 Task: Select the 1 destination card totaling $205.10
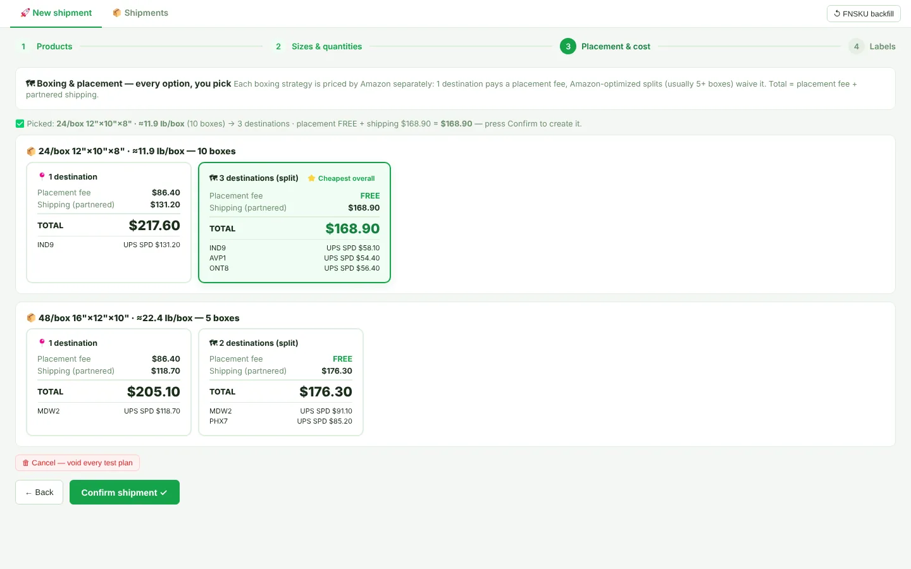coord(109,382)
